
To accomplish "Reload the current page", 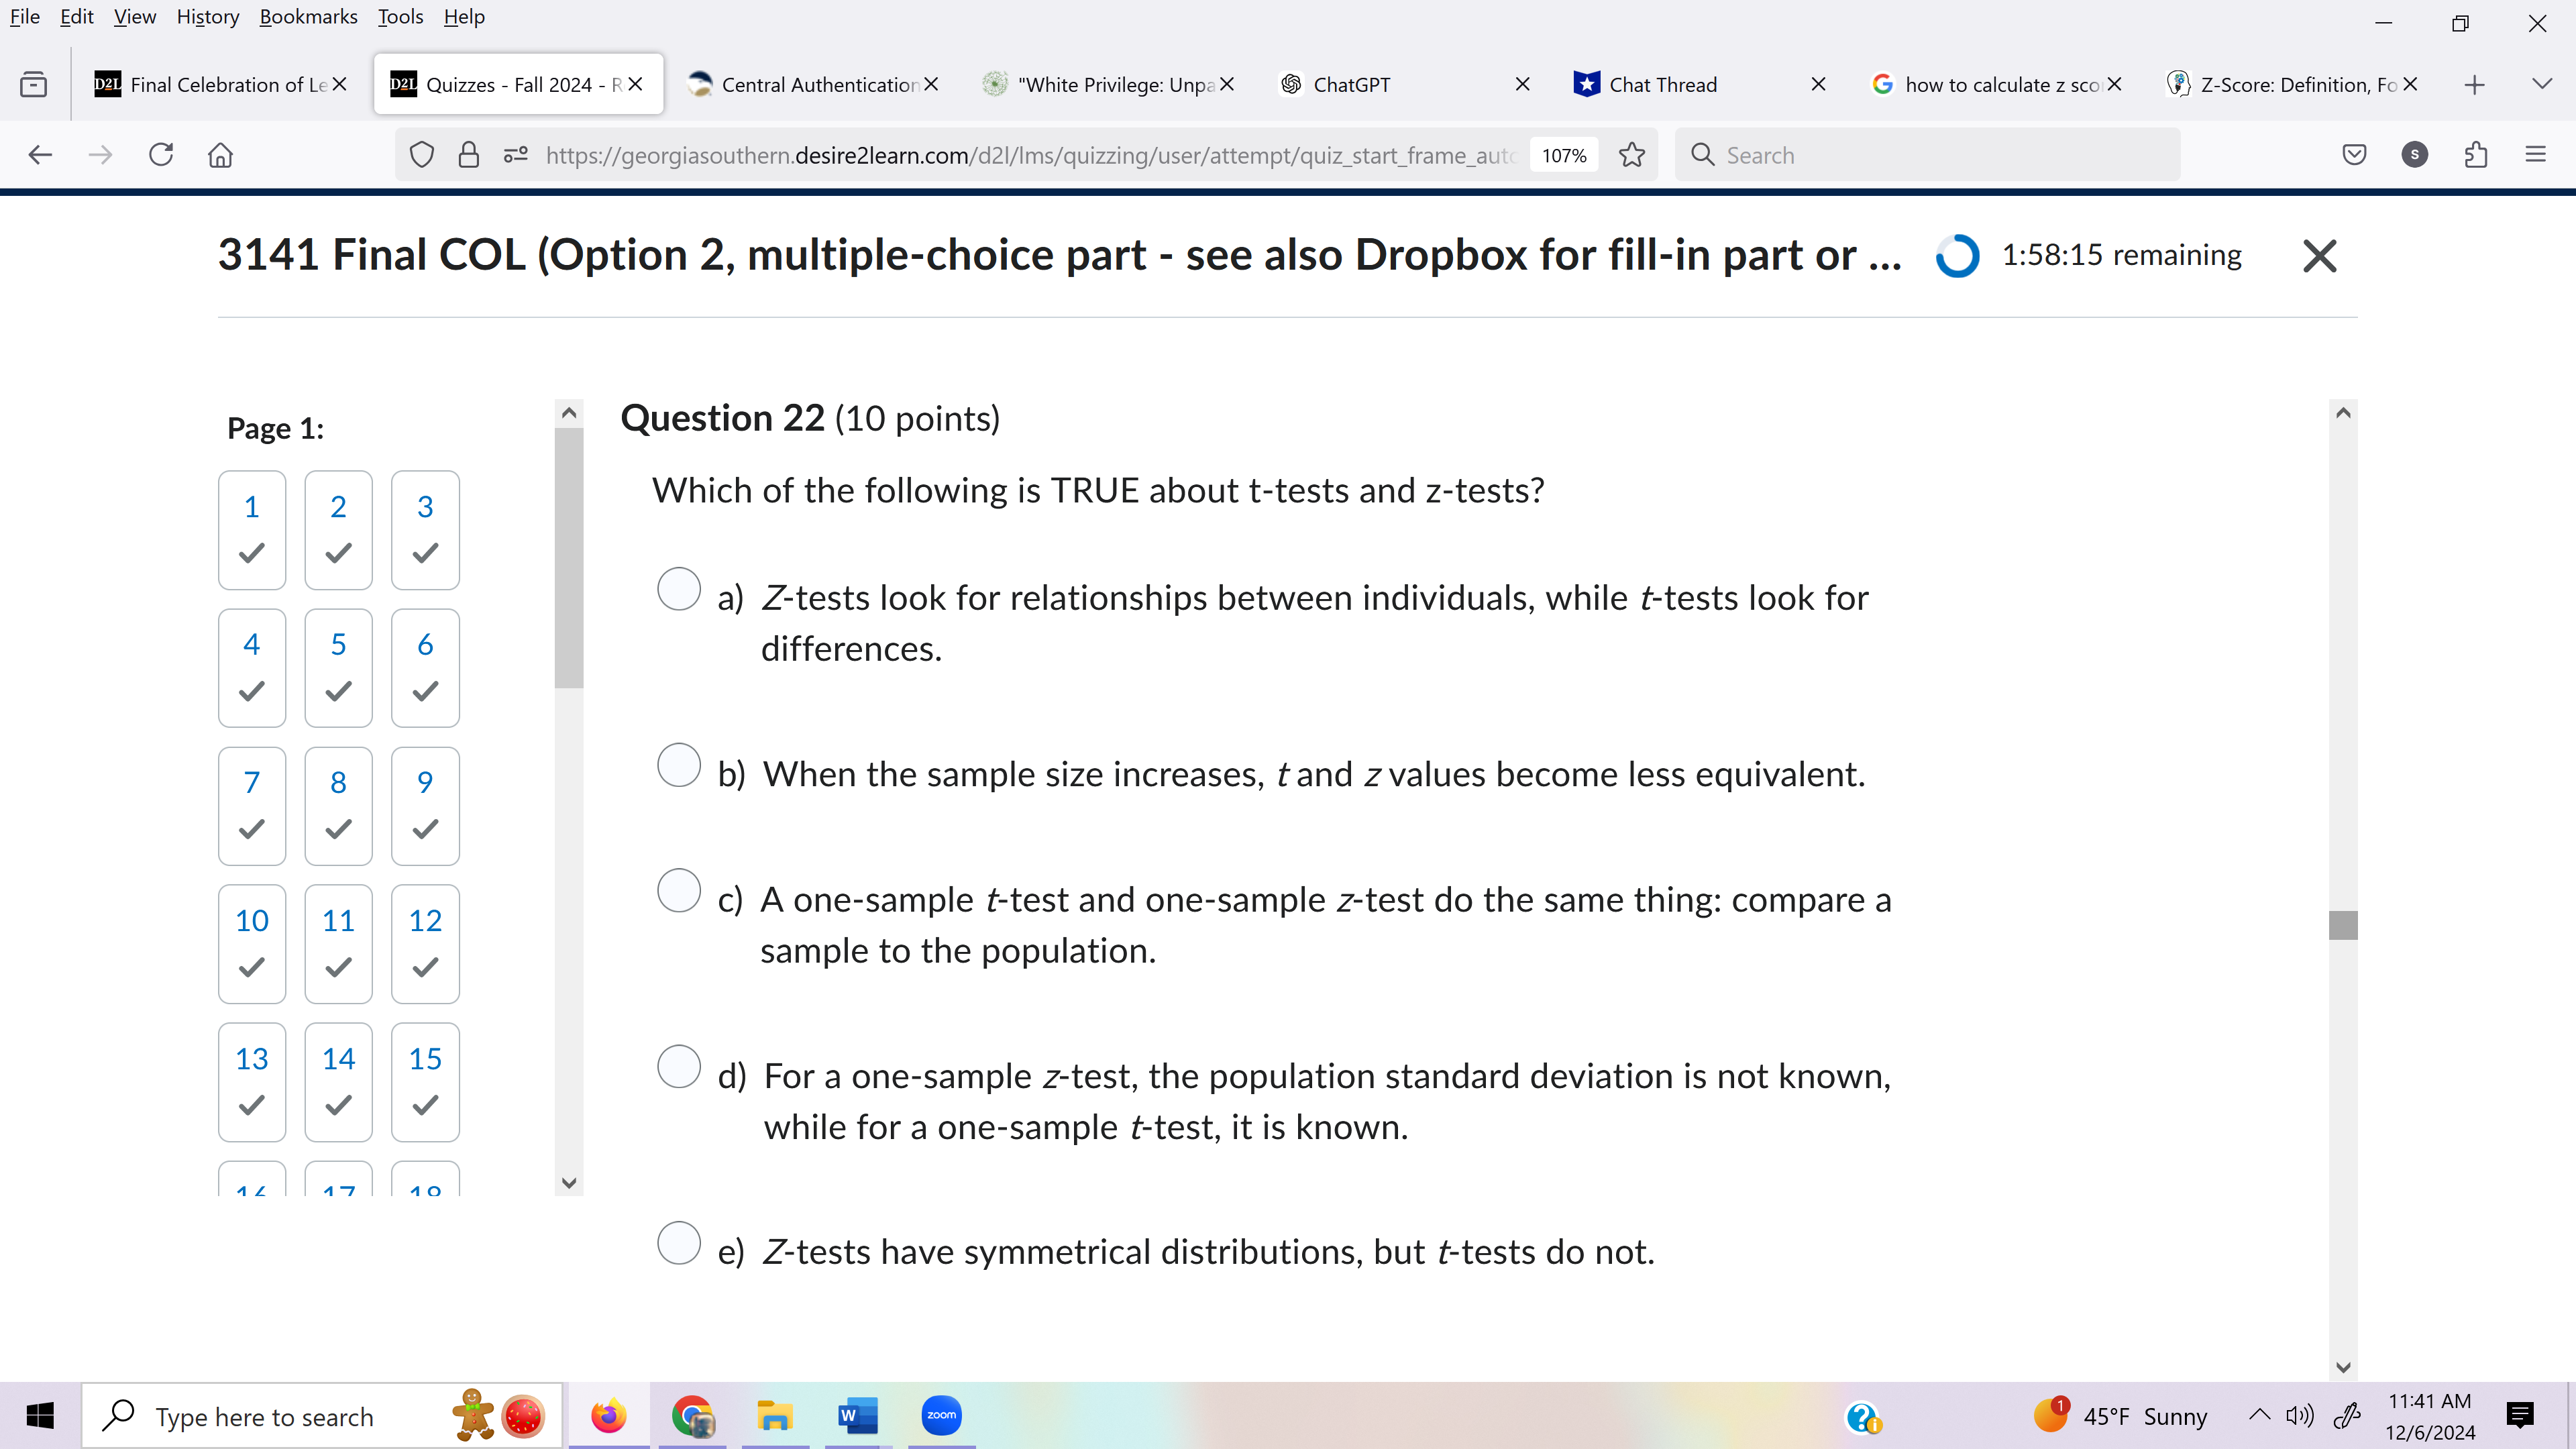I will point(161,154).
